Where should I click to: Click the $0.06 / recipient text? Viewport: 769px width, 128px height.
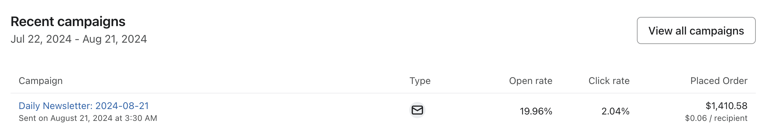pos(716,118)
